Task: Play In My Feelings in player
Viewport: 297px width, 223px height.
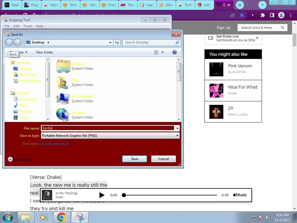Action: 102,195
